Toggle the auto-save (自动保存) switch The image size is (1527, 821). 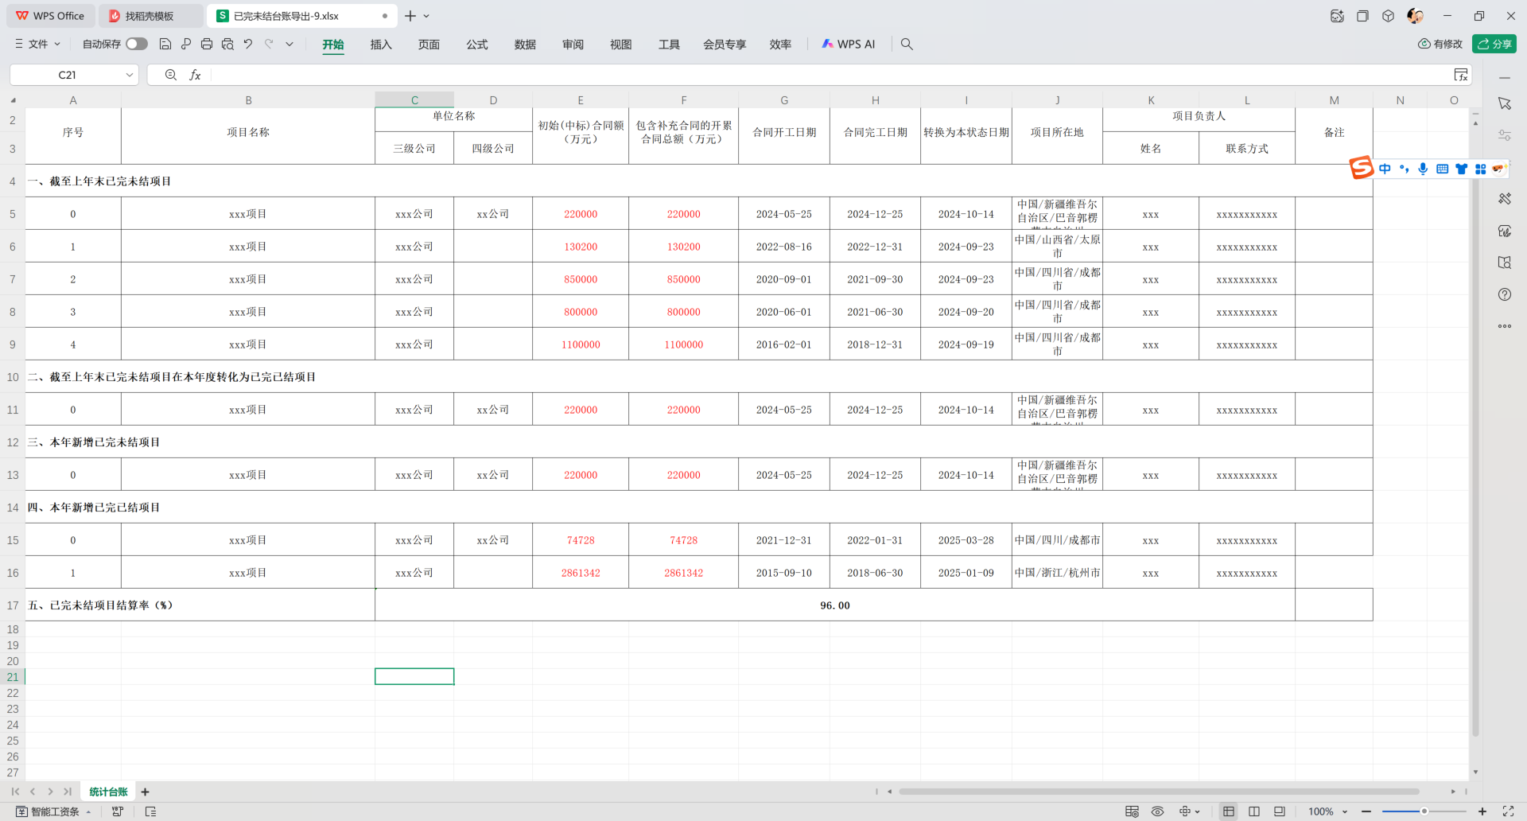137,45
